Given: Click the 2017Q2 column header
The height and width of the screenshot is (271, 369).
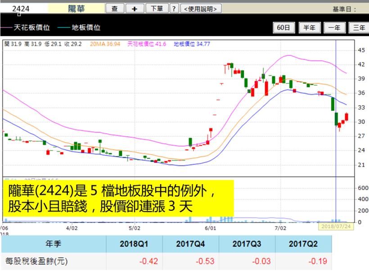Looking at the screenshot, I should click(303, 244).
